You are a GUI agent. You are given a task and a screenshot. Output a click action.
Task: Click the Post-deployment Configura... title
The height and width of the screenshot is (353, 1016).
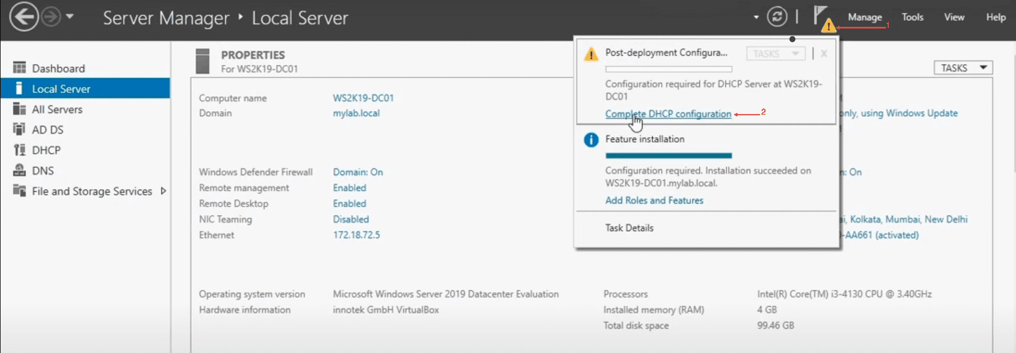[666, 53]
